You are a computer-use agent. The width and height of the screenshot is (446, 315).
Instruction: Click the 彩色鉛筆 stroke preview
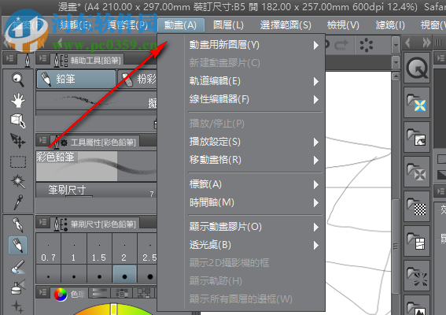[x=96, y=166]
